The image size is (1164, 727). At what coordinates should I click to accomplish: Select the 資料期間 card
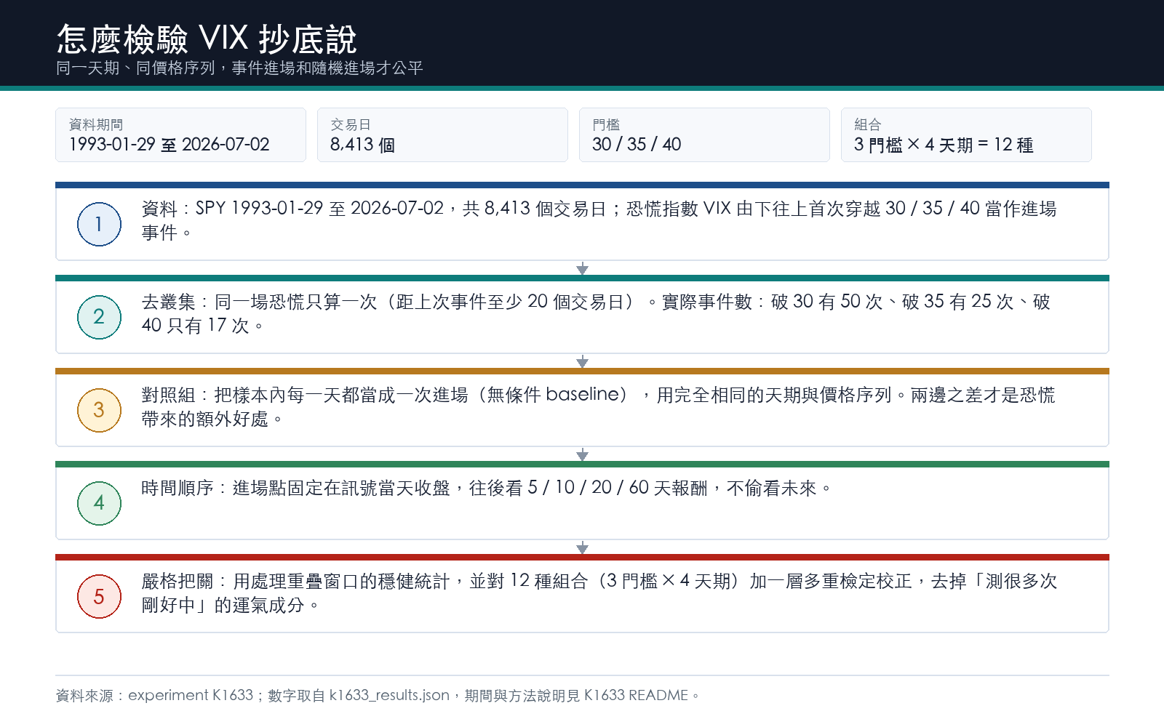[x=180, y=134]
